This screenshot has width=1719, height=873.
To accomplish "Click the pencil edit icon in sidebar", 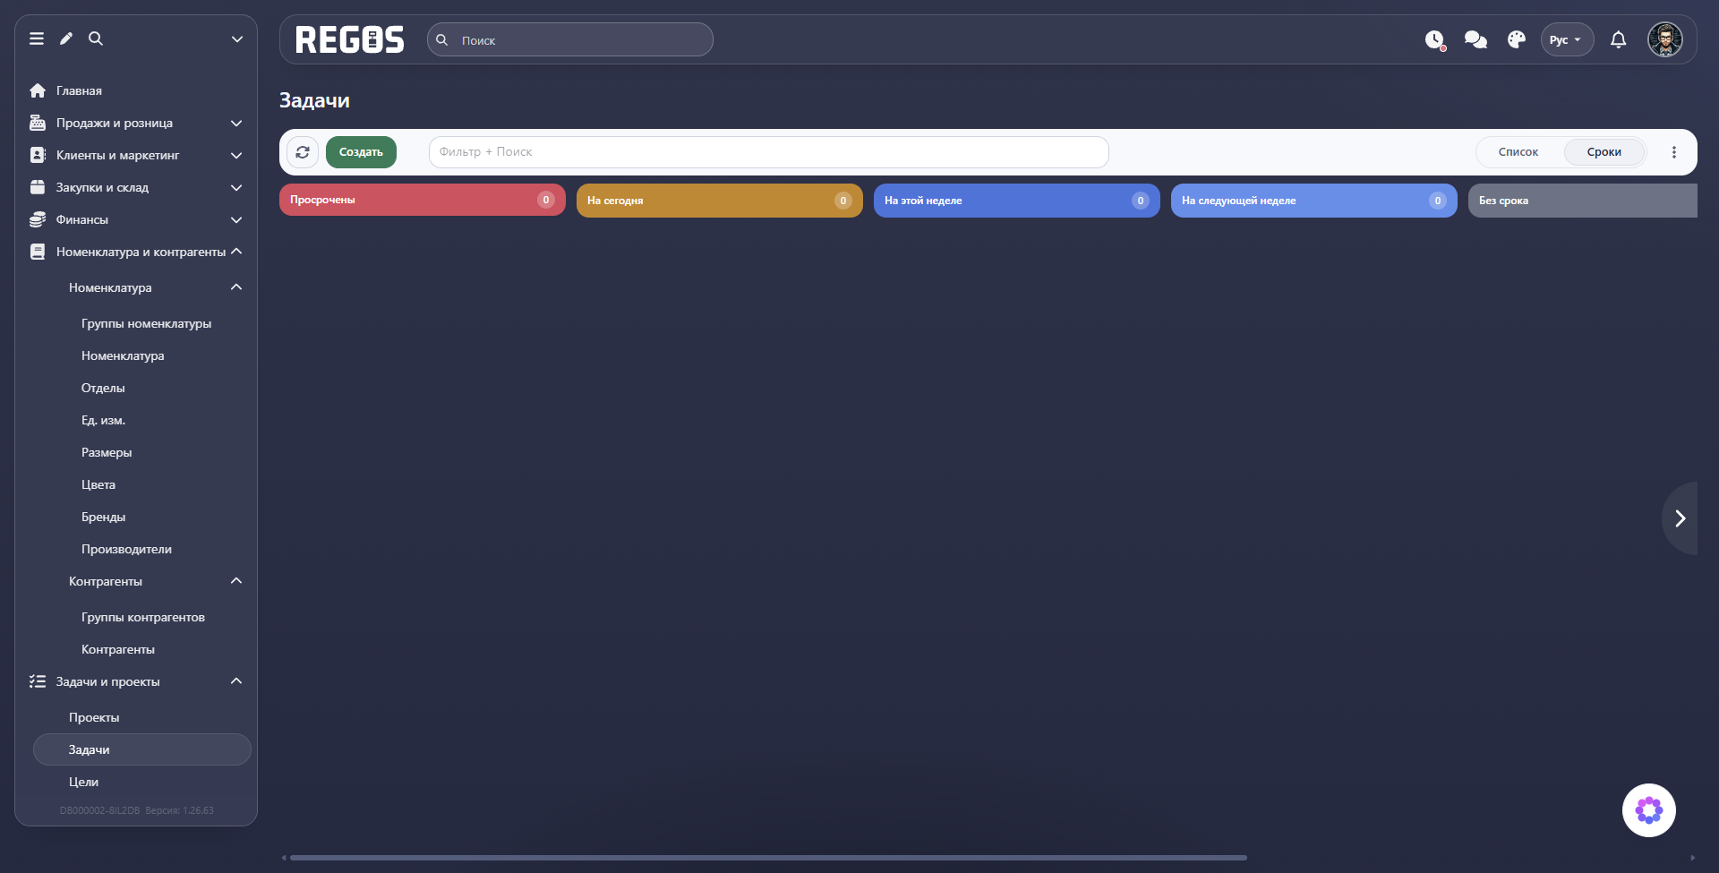I will [x=66, y=39].
